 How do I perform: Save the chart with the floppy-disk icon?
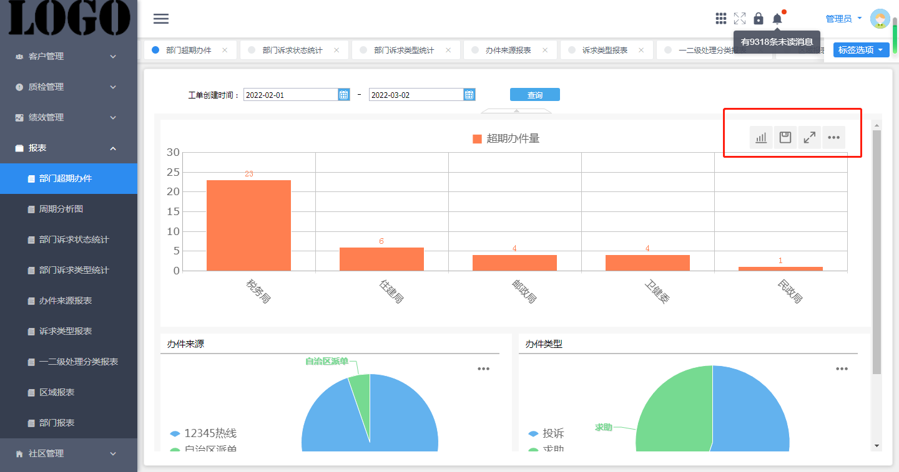[x=785, y=138]
